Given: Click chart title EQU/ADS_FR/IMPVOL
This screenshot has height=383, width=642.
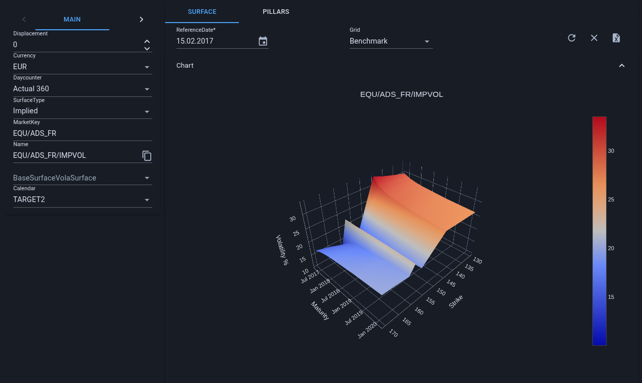Looking at the screenshot, I should (402, 94).
